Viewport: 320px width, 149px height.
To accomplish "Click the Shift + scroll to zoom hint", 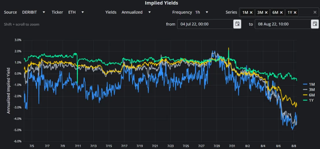I will [22, 24].
